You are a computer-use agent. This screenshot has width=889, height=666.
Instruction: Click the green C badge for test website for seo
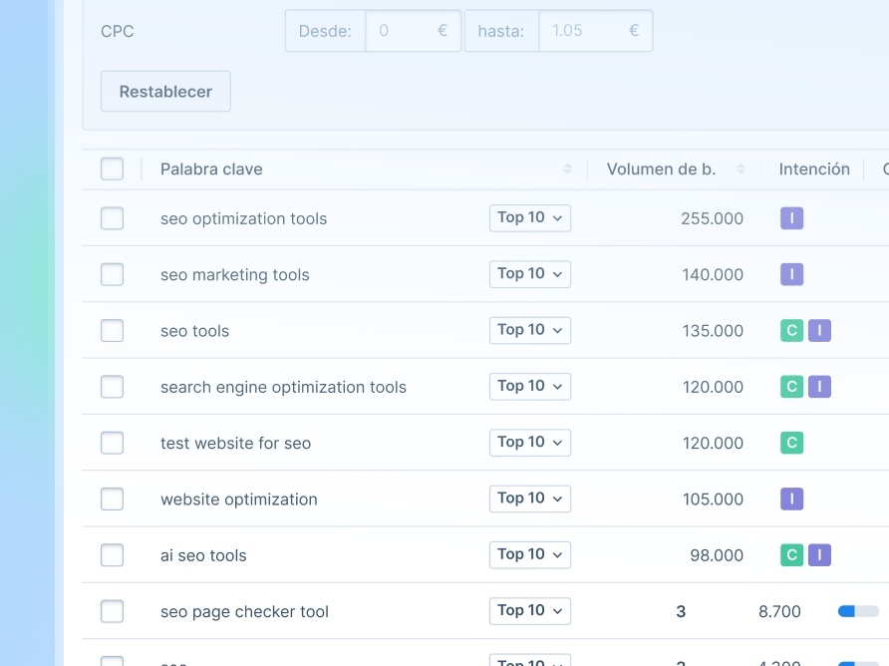(791, 443)
